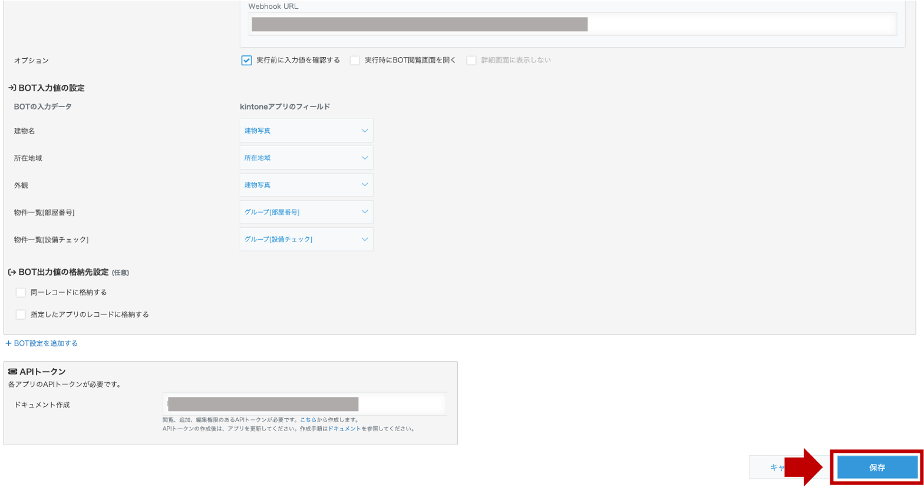This screenshot has height=487, width=924.
Task: Open the 建物名 field dropdown
Action: (x=306, y=131)
